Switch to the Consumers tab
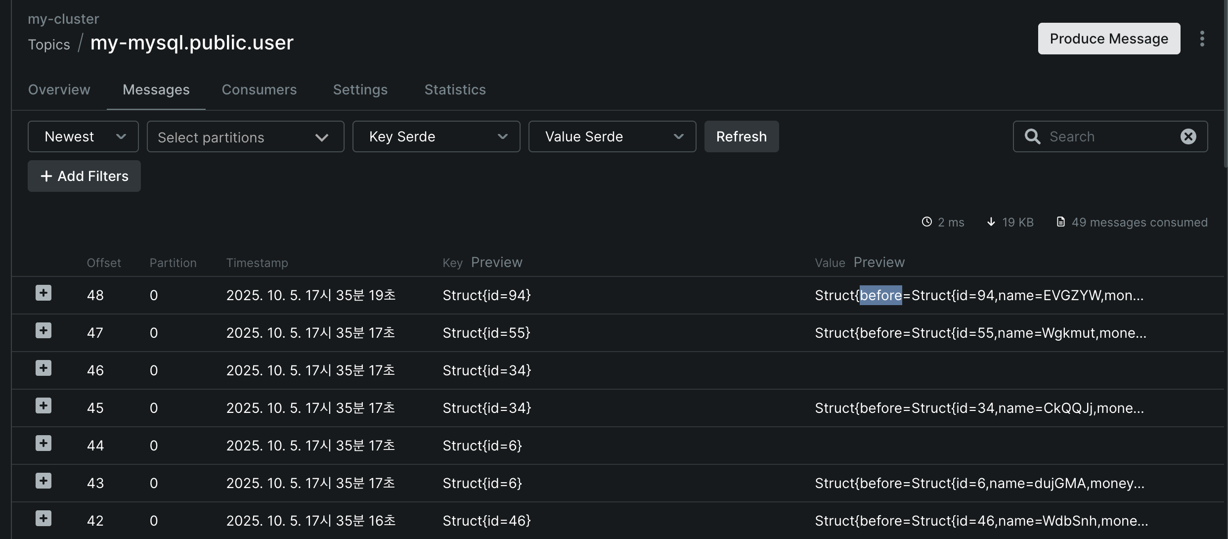The image size is (1228, 539). pos(259,90)
